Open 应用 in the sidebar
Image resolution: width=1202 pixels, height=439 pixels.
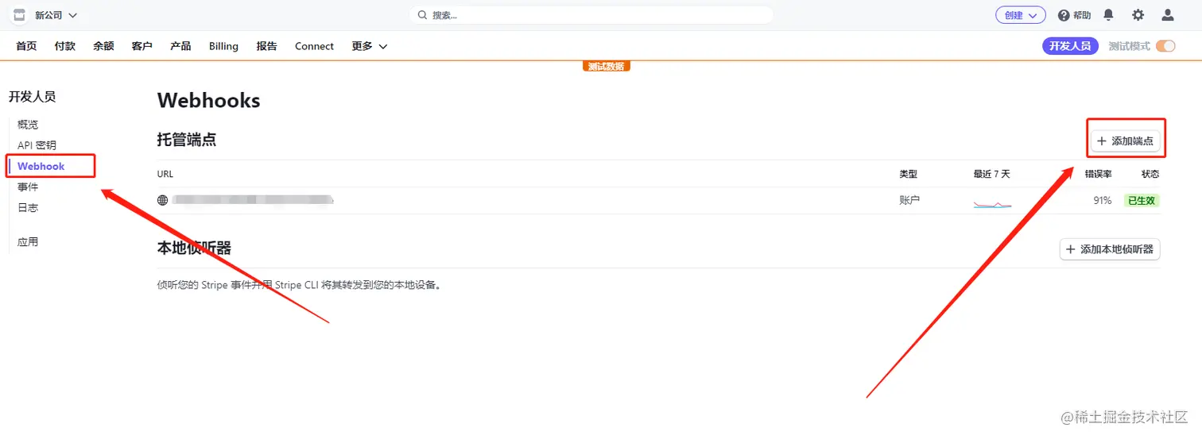point(28,241)
